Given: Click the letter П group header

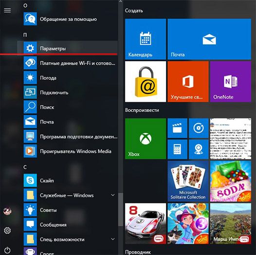Looking at the screenshot, I should (25, 35).
